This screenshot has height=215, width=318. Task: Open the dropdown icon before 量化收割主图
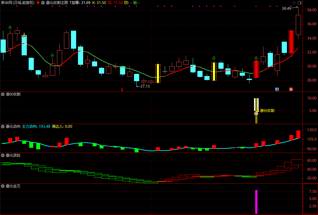(x=43, y=3)
